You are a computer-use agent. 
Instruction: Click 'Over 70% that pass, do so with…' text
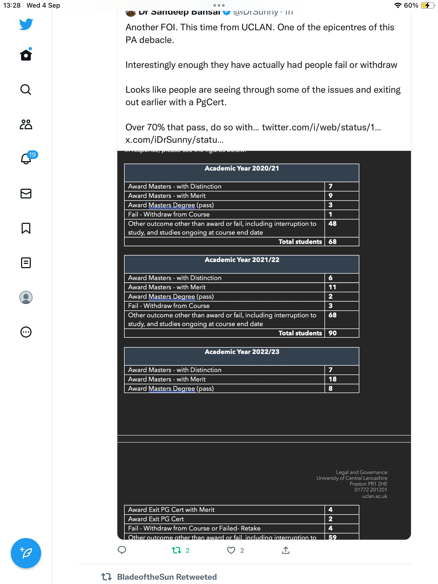192,127
